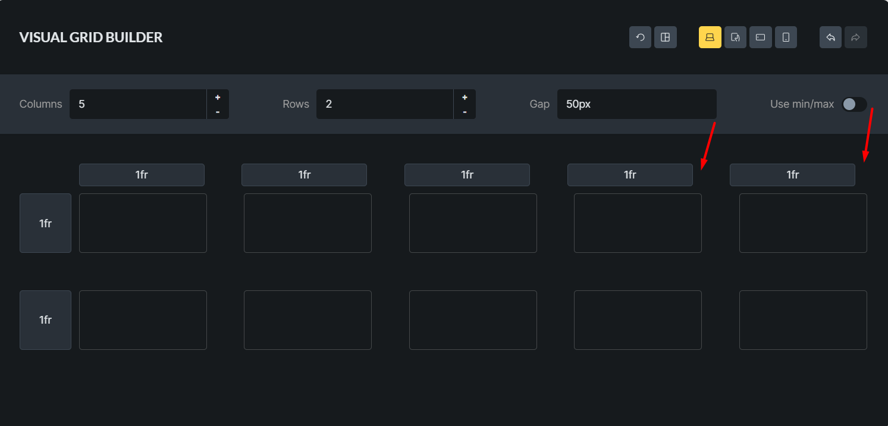Decrease Columns with the minus stepper

point(218,112)
